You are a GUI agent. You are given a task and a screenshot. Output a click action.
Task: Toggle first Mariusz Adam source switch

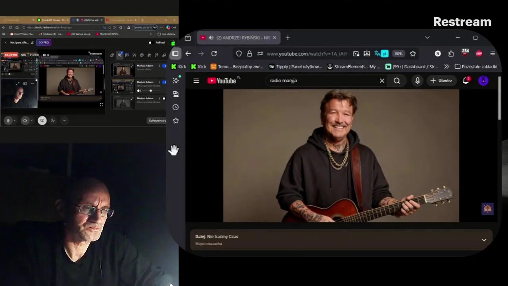coord(164,66)
